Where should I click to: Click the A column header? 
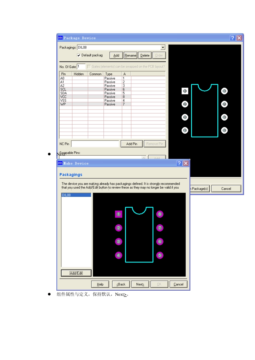tap(126, 74)
